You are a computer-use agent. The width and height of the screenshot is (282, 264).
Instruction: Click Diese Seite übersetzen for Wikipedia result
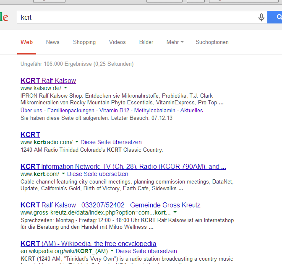(x=146, y=251)
